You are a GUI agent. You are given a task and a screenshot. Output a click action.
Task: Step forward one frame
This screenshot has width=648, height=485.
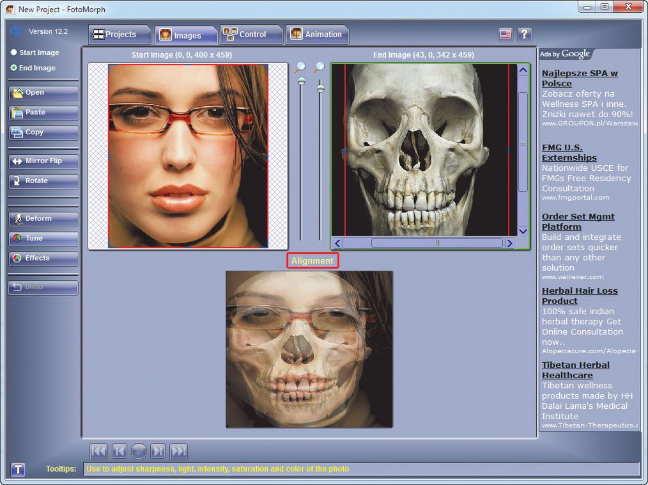tap(158, 451)
